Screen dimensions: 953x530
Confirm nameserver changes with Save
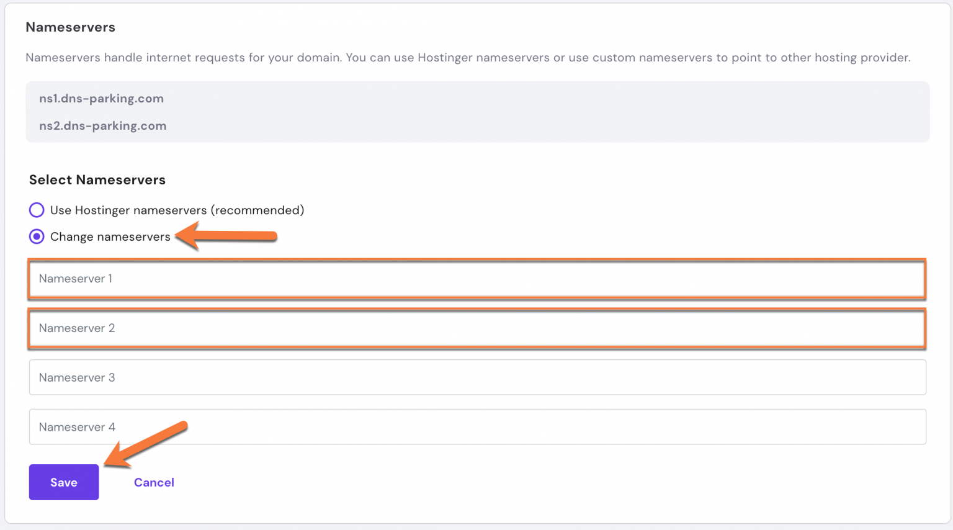pyautogui.click(x=63, y=482)
